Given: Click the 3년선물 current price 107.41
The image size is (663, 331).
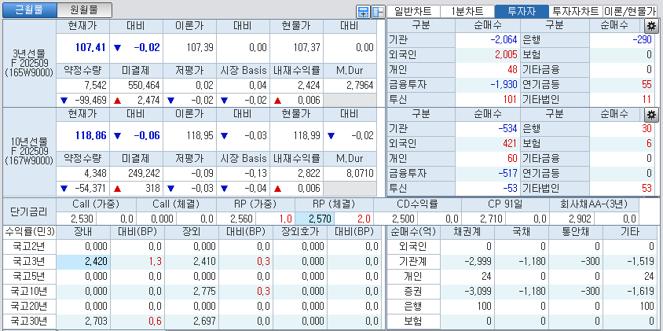Looking at the screenshot, I should pyautogui.click(x=90, y=47).
